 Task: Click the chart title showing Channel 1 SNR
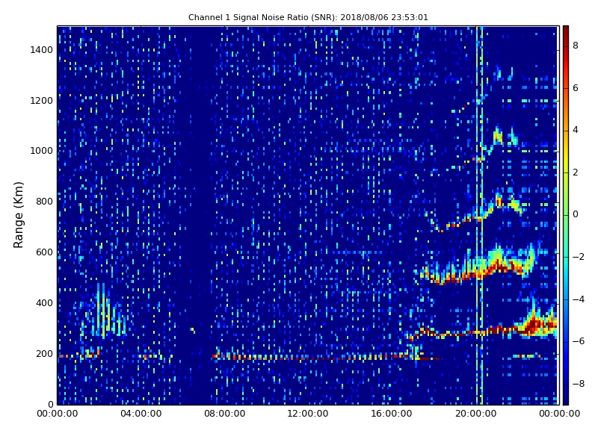[308, 17]
